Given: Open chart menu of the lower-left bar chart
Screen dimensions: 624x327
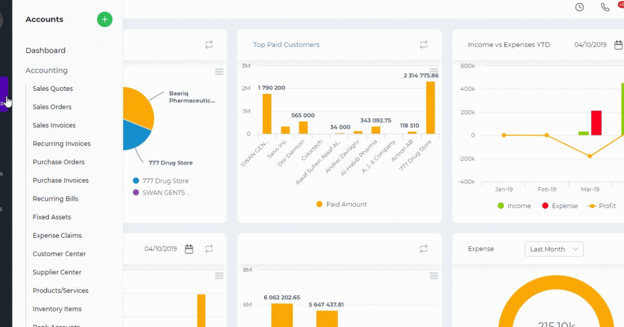Looking at the screenshot, I should pos(219,275).
